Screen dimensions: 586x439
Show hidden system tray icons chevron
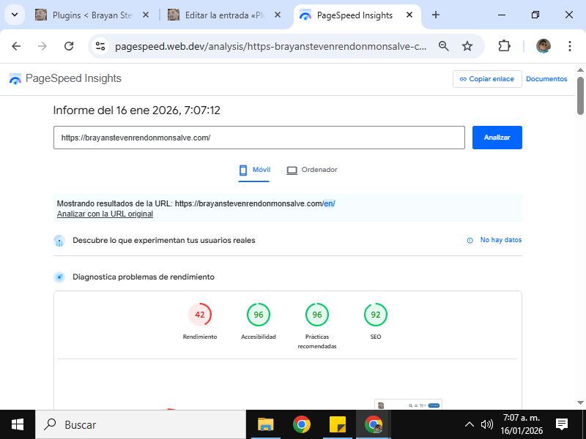(470, 424)
